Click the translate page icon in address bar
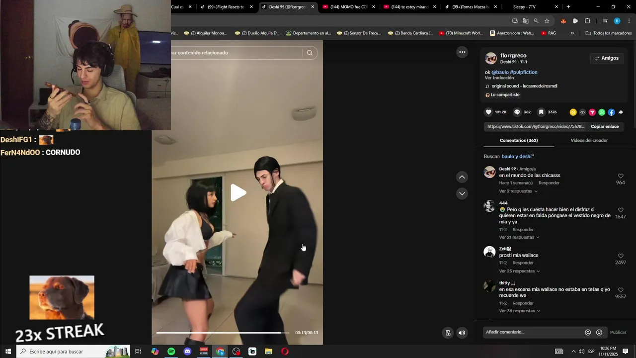Viewport: 636px width, 358px height. click(526, 21)
